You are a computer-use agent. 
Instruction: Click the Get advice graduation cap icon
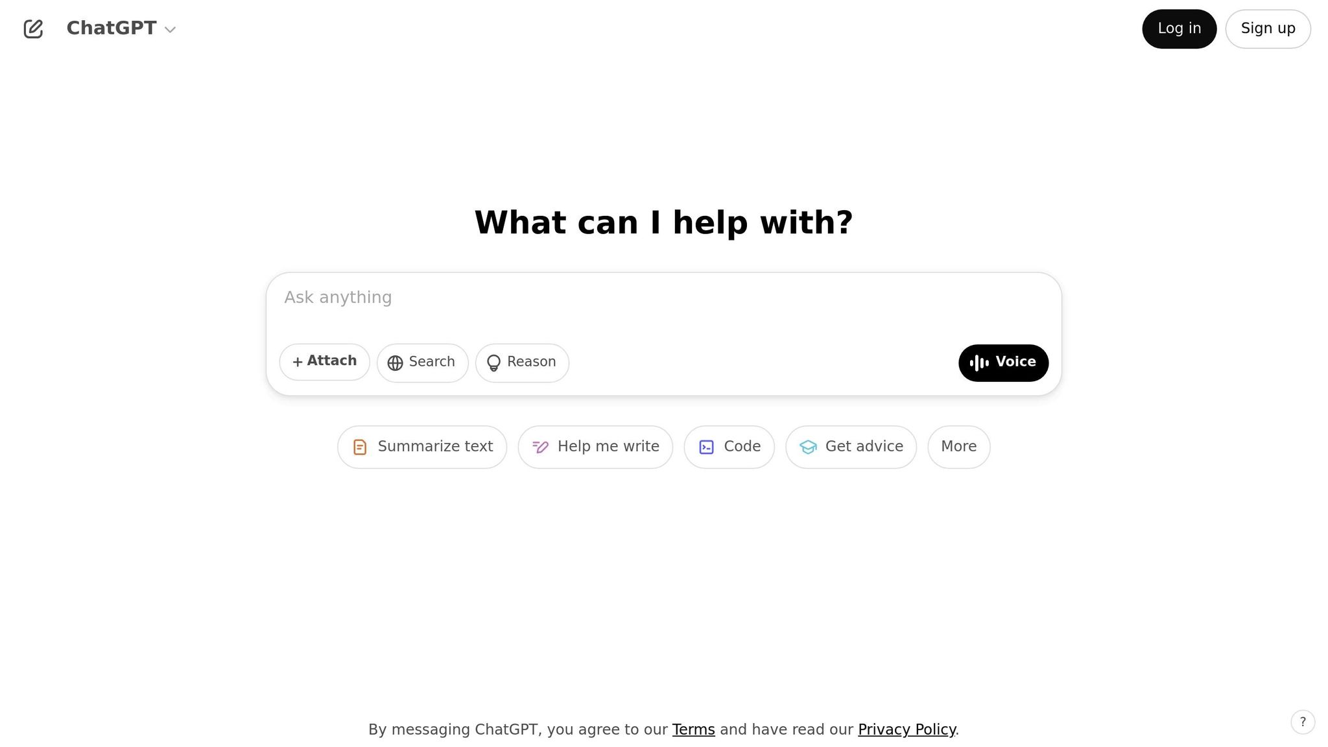808,447
